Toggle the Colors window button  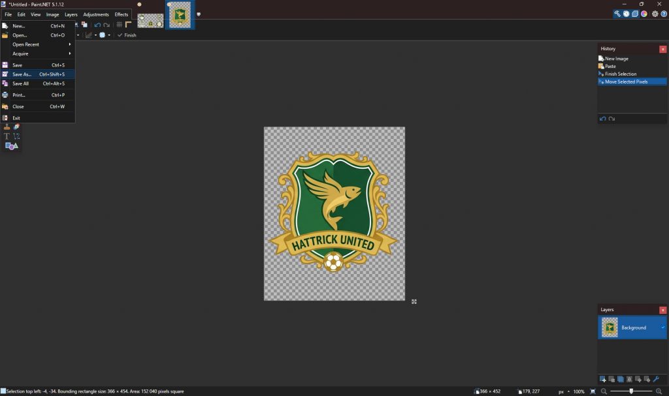(x=644, y=14)
